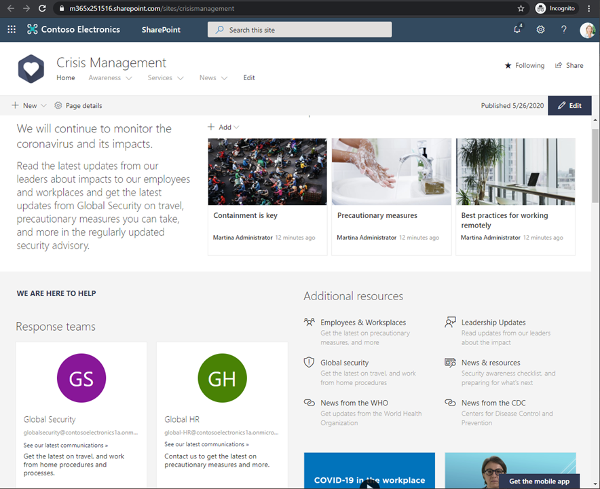Open the settings gear icon
Image resolution: width=600 pixels, height=489 pixels.
[x=540, y=29]
